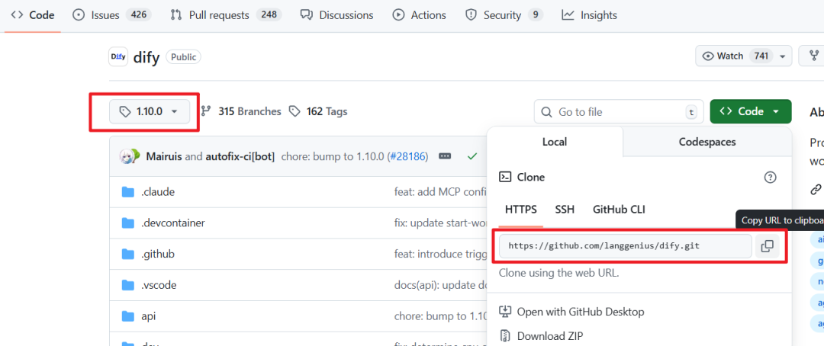Expand the Watch options dropdown arrow
824x346 pixels.
pos(783,56)
